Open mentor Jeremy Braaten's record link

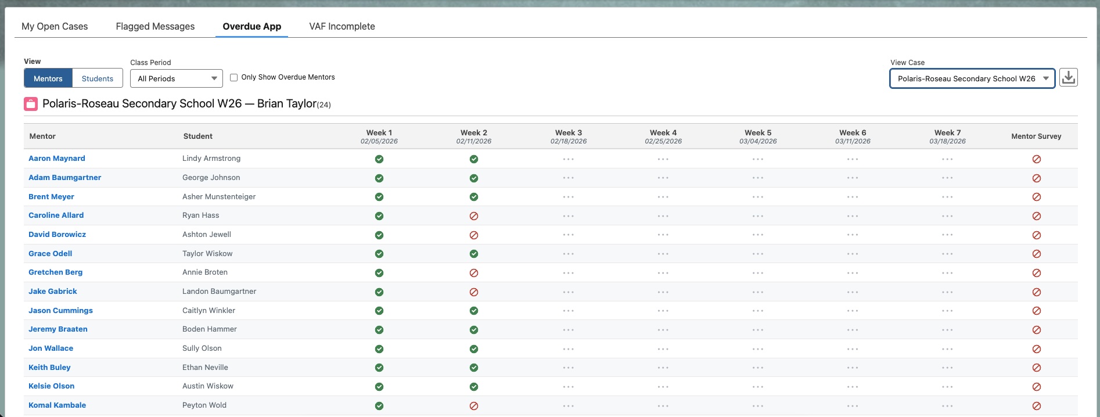pyautogui.click(x=58, y=329)
